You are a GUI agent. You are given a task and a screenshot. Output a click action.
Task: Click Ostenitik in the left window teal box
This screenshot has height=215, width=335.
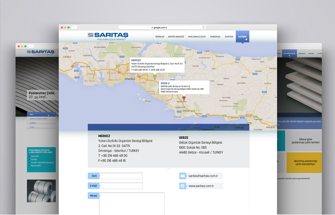[35, 156]
